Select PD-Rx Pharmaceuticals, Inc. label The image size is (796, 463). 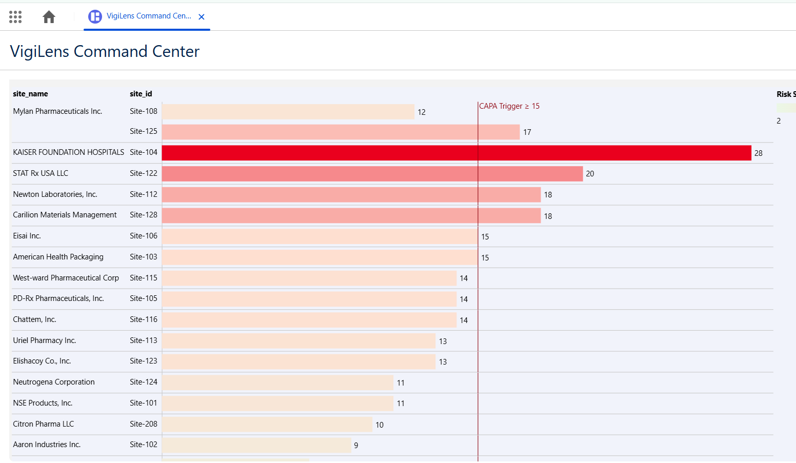point(58,298)
